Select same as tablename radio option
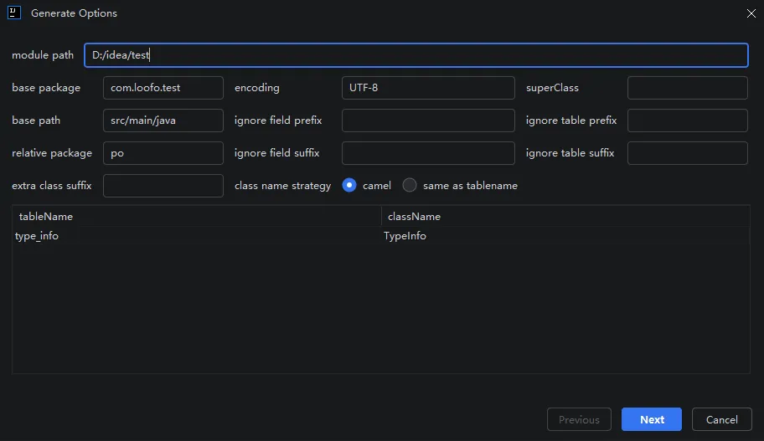 [410, 186]
